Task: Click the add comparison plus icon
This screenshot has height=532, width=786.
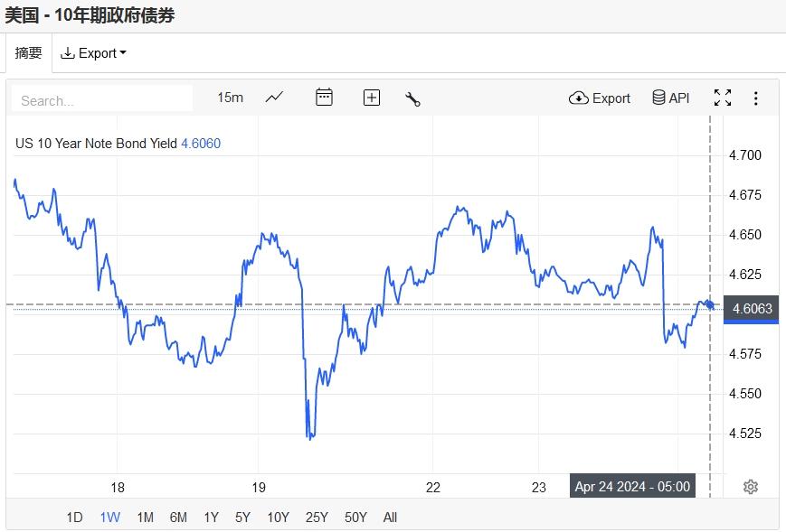Action: (371, 98)
